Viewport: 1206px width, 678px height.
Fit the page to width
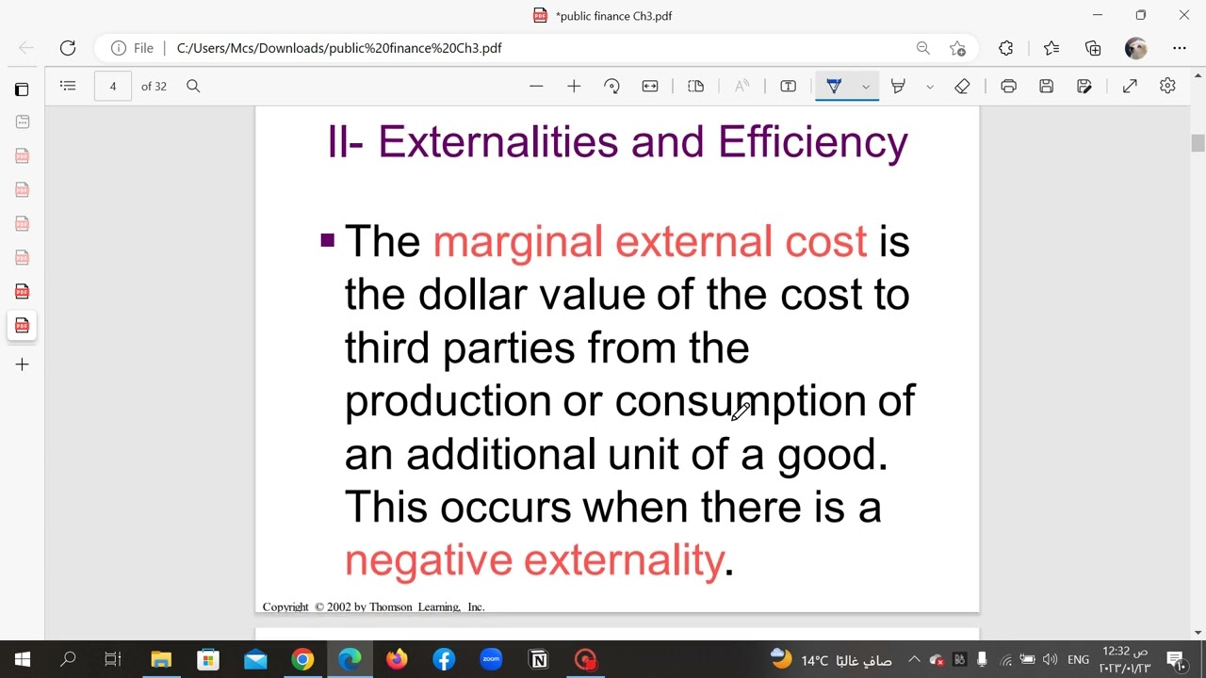click(650, 86)
